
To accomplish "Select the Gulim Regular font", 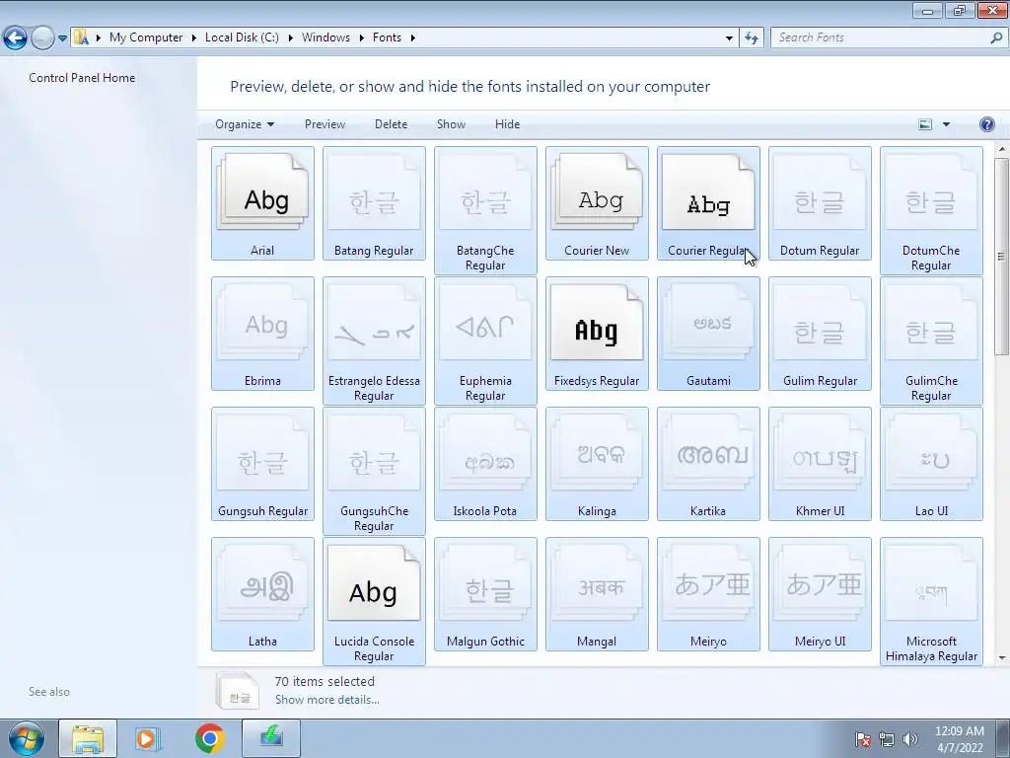I will point(820,334).
